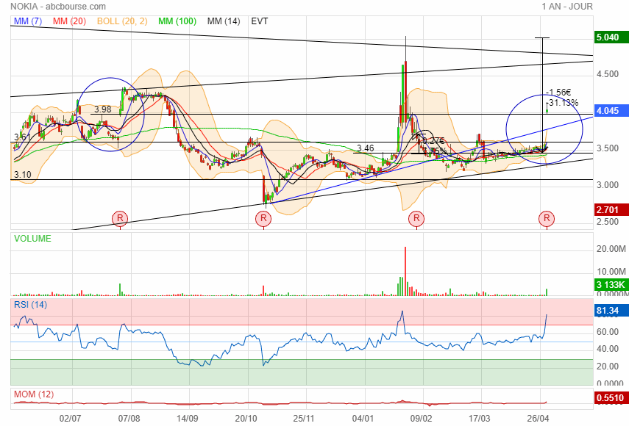Click the NOKIA - abcbourse.com title
The height and width of the screenshot is (426, 629).
58,7
